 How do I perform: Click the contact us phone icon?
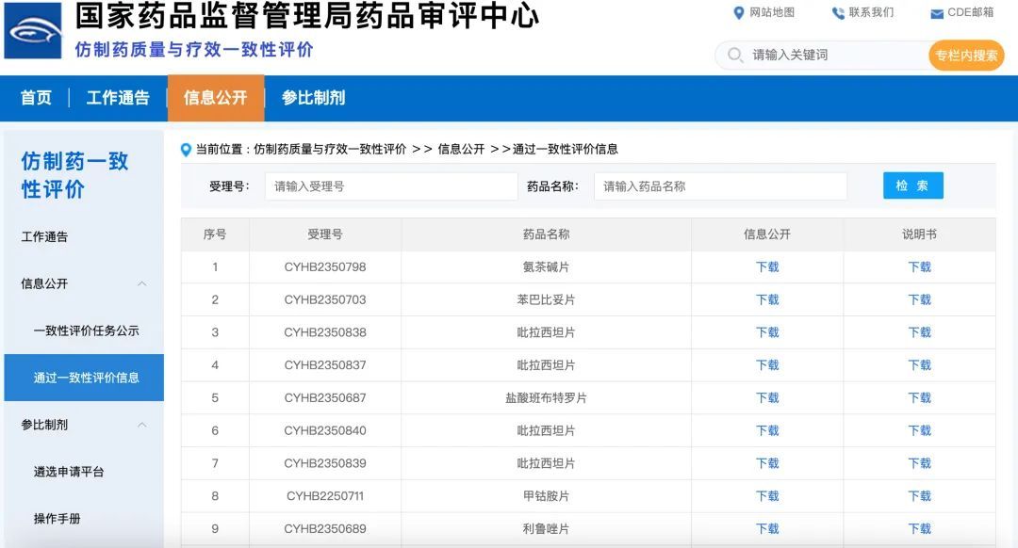coord(838,13)
